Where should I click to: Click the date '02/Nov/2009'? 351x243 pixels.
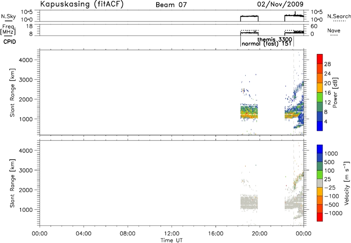pos(280,4)
